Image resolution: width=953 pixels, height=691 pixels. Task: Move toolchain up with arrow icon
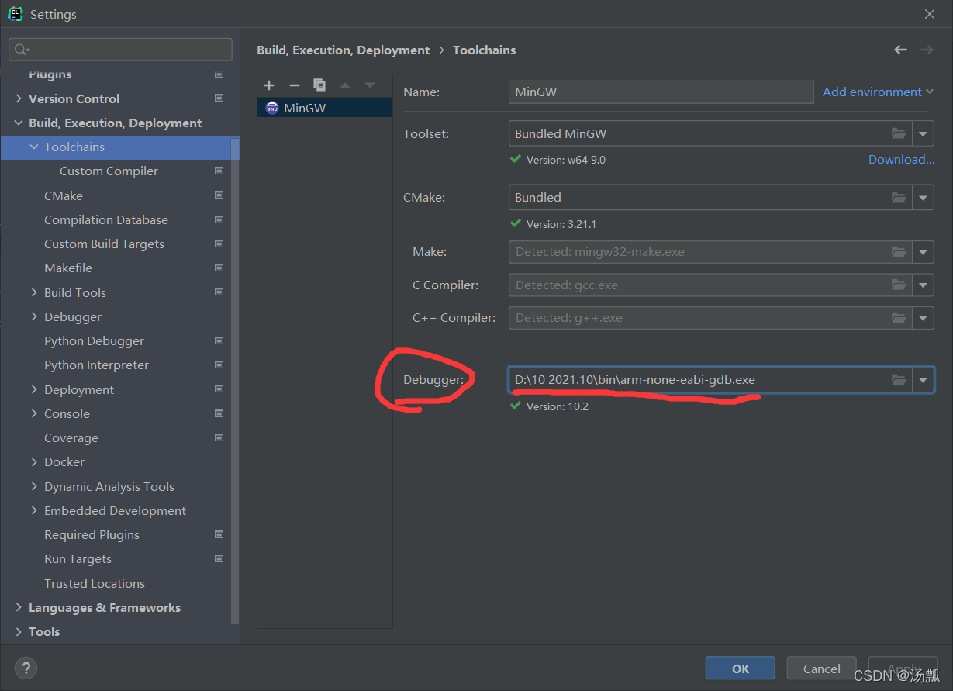point(345,85)
